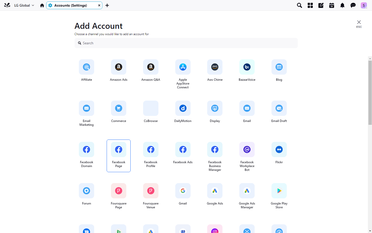Open the LG Global workspace dropdown
Screen dimensions: 372x233
(24, 5)
